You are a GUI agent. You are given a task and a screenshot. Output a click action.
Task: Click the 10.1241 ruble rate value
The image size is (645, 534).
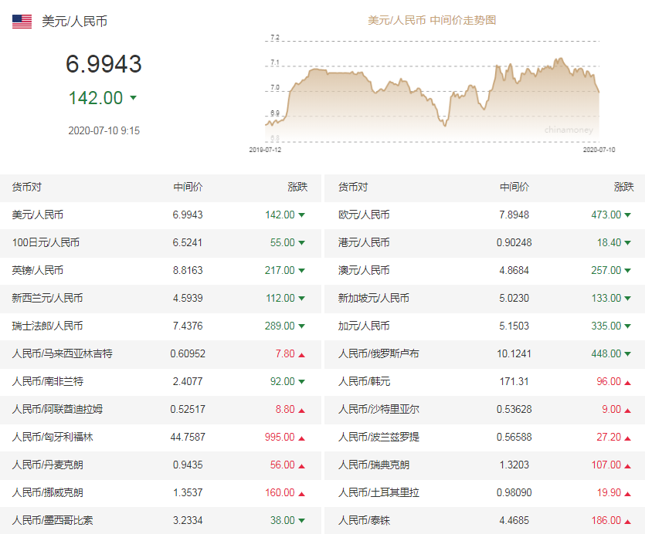(514, 353)
